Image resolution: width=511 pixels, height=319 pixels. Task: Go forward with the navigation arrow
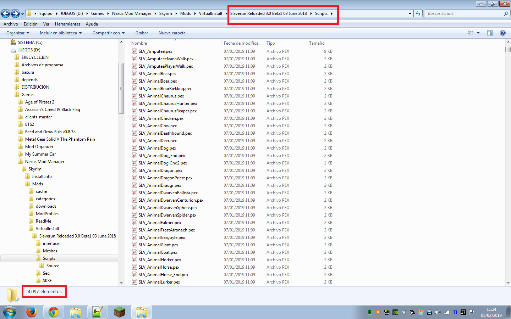coord(15,13)
